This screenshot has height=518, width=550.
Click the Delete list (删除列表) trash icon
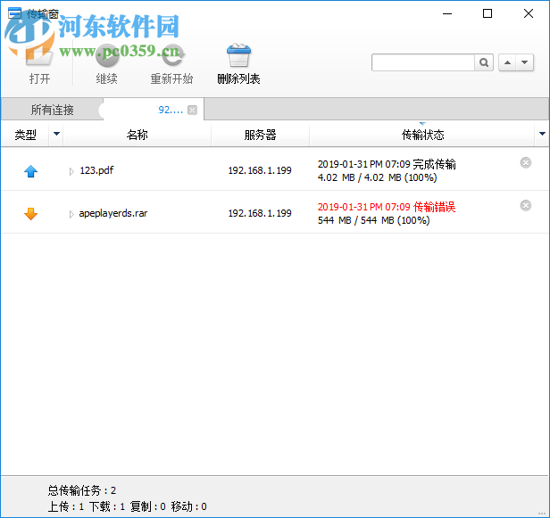click(238, 55)
